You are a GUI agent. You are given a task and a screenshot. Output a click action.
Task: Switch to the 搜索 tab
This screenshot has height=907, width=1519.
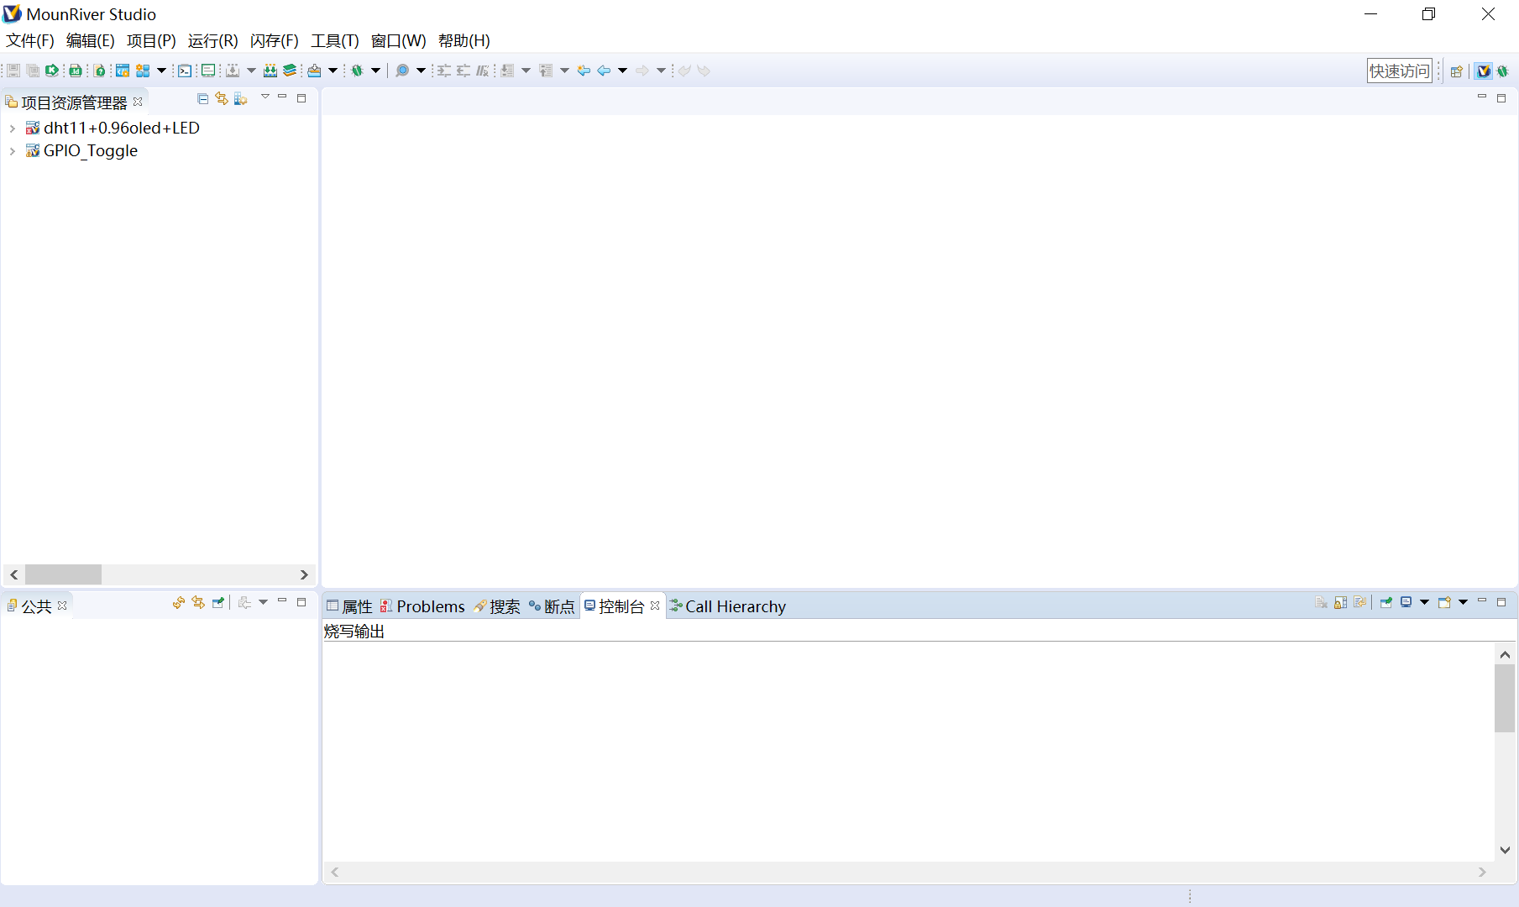point(497,606)
